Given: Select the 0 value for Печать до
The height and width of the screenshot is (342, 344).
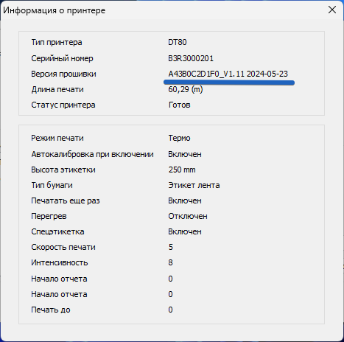Looking at the screenshot, I should tap(170, 310).
